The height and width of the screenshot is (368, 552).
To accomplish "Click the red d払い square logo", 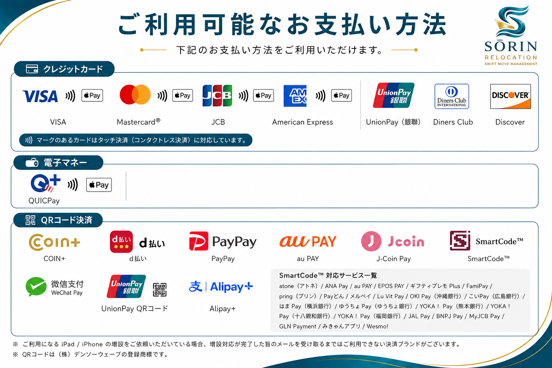I will point(121,242).
